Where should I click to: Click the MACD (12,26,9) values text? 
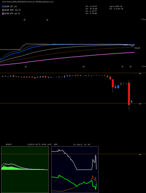pyautogui.click(x=40, y=144)
